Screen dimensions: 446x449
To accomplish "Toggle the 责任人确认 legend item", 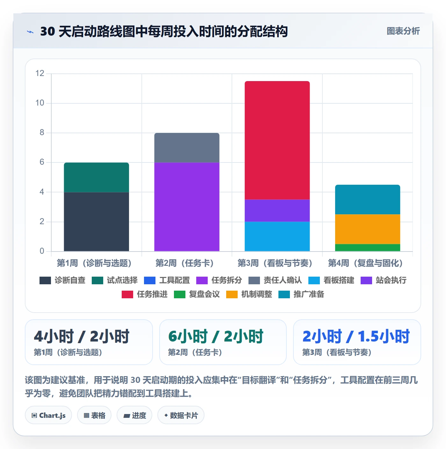I will 275,280.
